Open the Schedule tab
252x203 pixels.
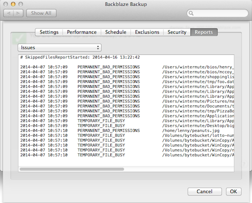tap(116, 32)
